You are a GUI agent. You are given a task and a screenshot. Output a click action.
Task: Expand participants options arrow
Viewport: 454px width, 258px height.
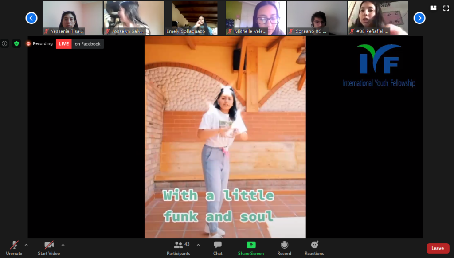click(x=198, y=245)
